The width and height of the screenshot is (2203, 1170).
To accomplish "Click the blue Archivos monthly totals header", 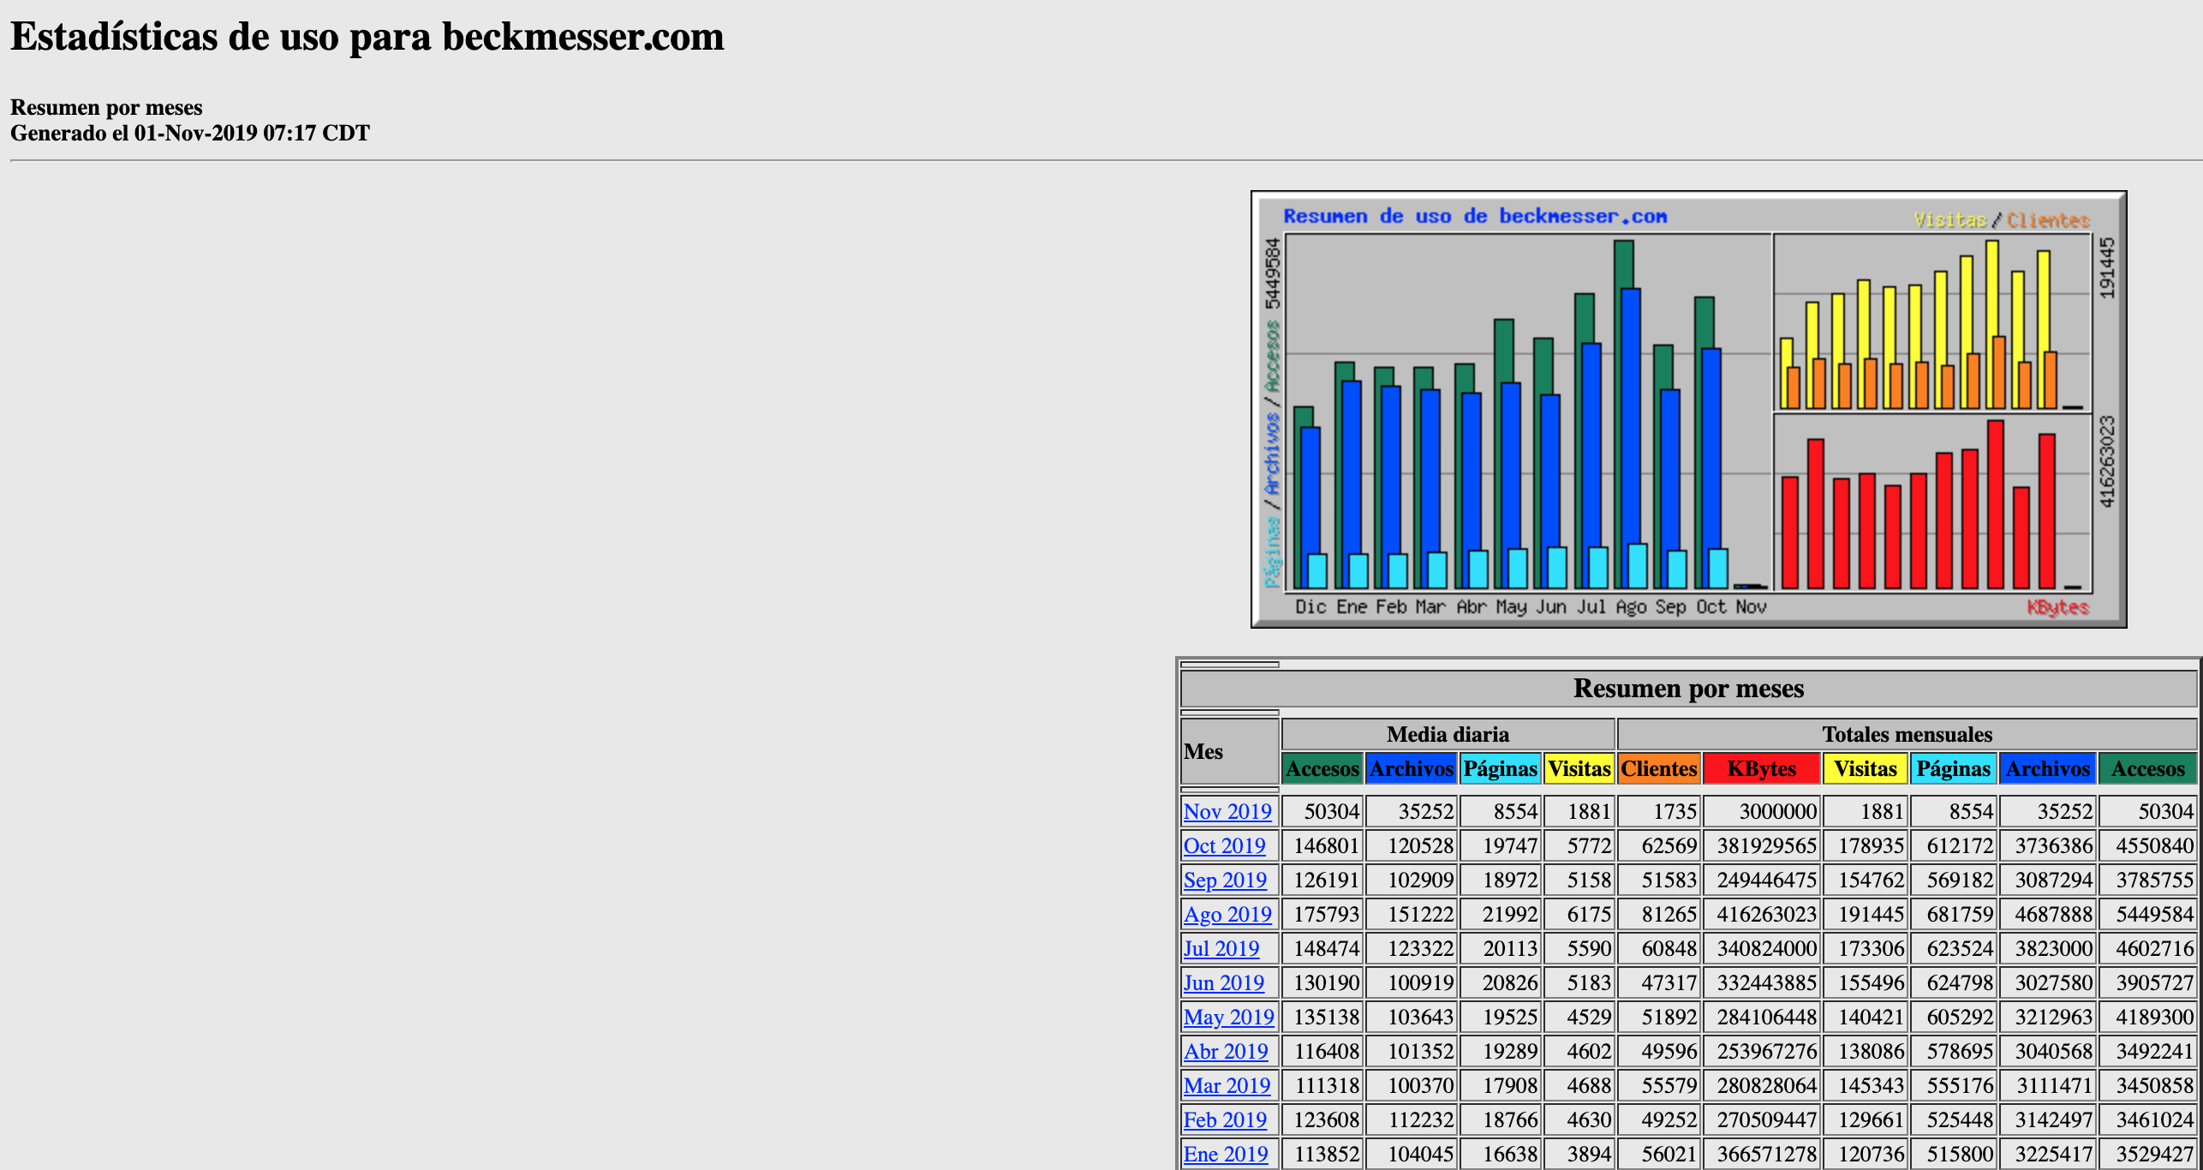I will (x=2047, y=768).
